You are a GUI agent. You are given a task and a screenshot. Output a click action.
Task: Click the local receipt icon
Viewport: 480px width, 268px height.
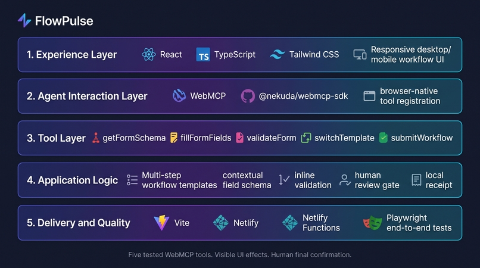pos(416,180)
